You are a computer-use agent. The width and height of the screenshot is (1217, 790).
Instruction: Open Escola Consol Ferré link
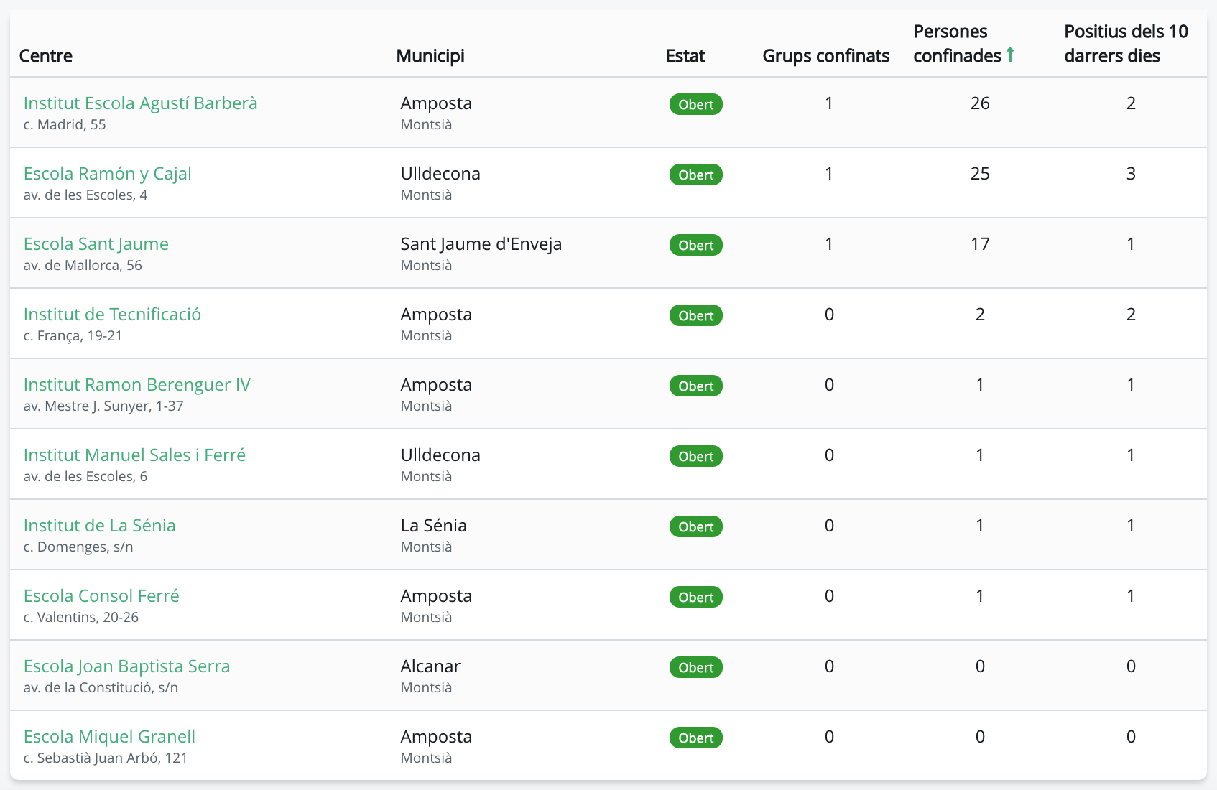(x=101, y=596)
